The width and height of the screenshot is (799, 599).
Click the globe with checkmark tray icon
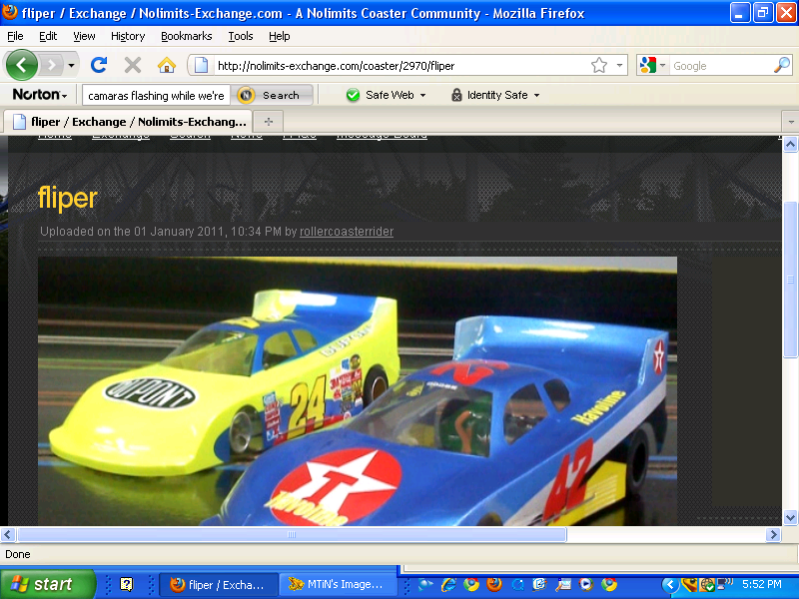[x=707, y=584]
